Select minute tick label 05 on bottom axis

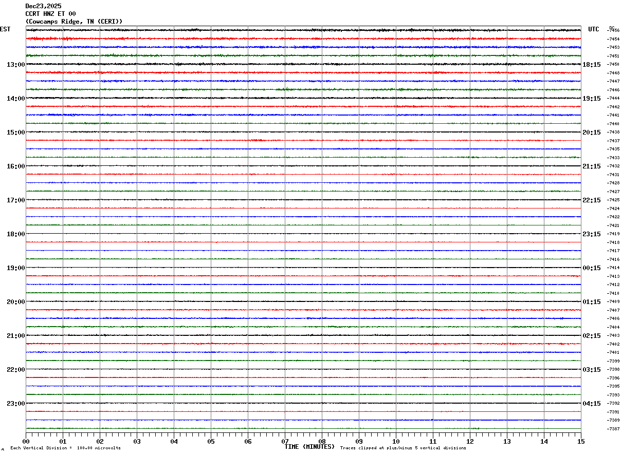[x=211, y=442]
